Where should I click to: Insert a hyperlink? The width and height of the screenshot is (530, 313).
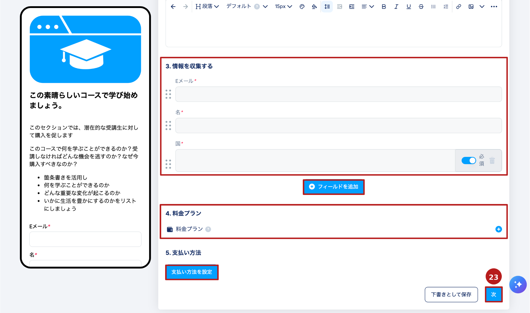click(459, 7)
